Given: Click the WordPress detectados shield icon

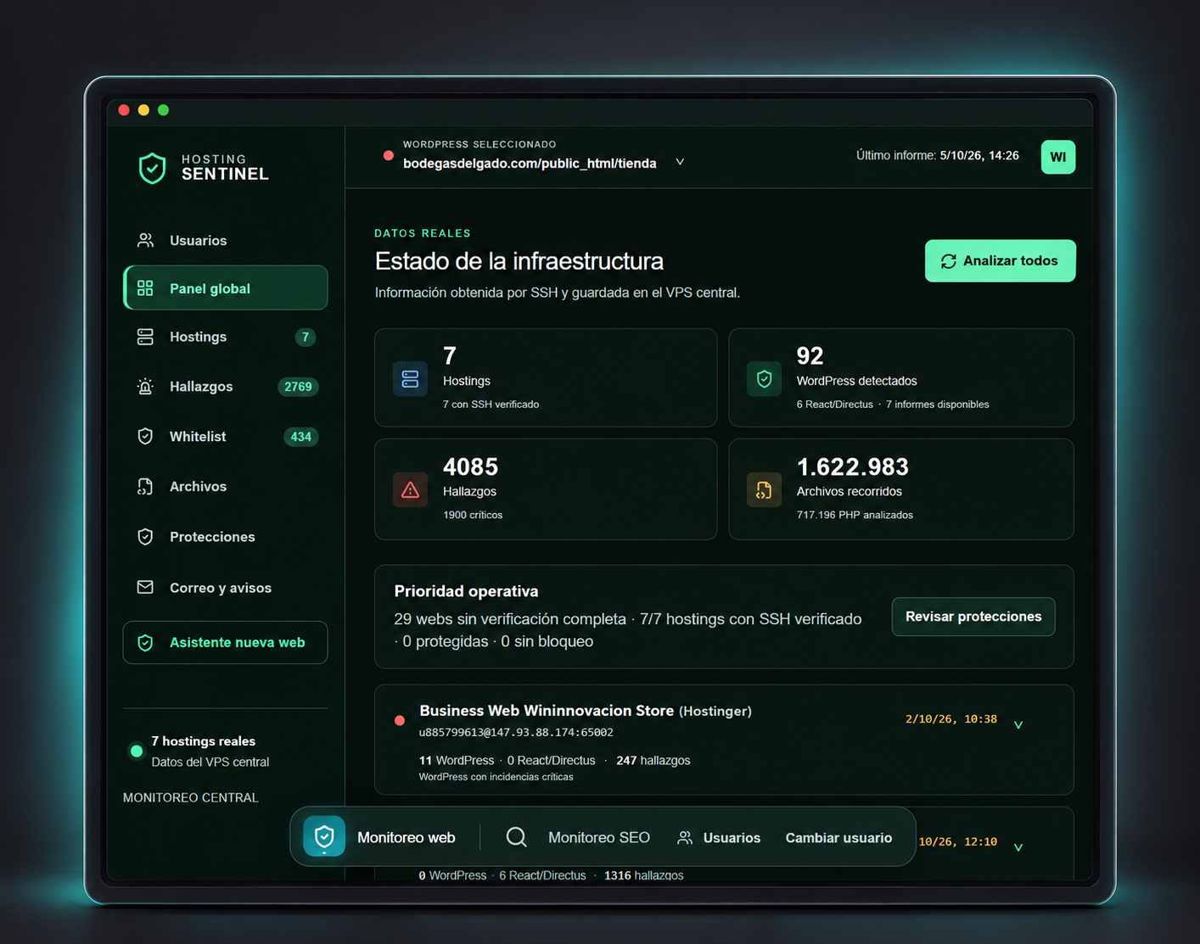Looking at the screenshot, I should point(764,379).
